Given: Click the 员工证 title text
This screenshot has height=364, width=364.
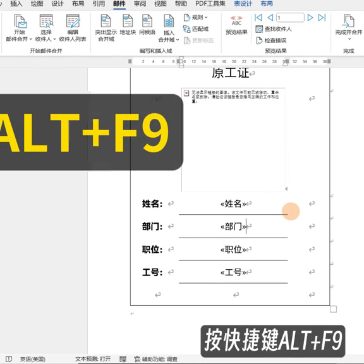Looking at the screenshot, I should coord(230,73).
